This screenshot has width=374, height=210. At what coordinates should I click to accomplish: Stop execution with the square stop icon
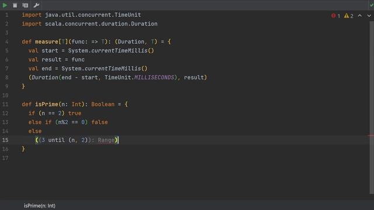[x=15, y=5]
